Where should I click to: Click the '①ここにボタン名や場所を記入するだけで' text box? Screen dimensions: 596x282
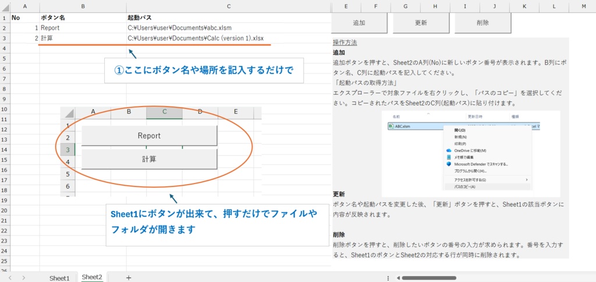[x=204, y=70]
